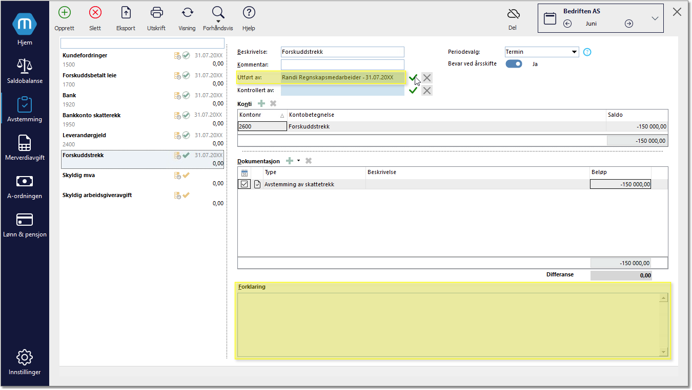Approve Utført av with green checkmark
This screenshot has height=390, width=692.
point(413,78)
